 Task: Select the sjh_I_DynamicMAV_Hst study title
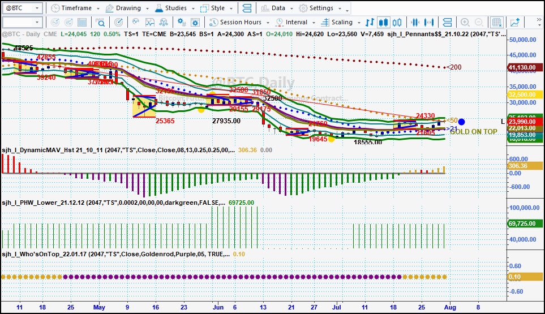point(118,150)
